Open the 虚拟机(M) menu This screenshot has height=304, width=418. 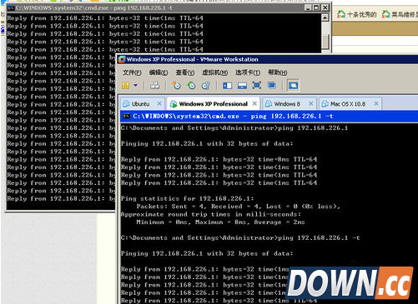[x=214, y=72]
